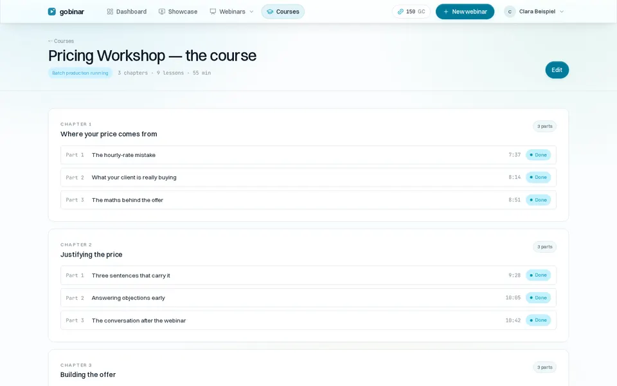Click the heading Justifying the price
Screen dimensions: 617x386
[91, 255]
